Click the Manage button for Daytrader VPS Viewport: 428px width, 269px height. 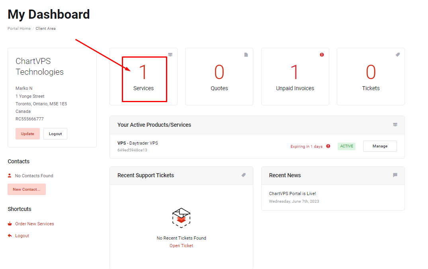pos(379,146)
